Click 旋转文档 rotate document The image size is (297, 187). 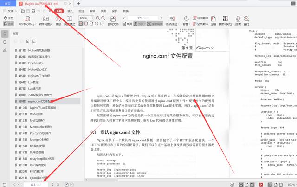pyautogui.click(x=113, y=21)
